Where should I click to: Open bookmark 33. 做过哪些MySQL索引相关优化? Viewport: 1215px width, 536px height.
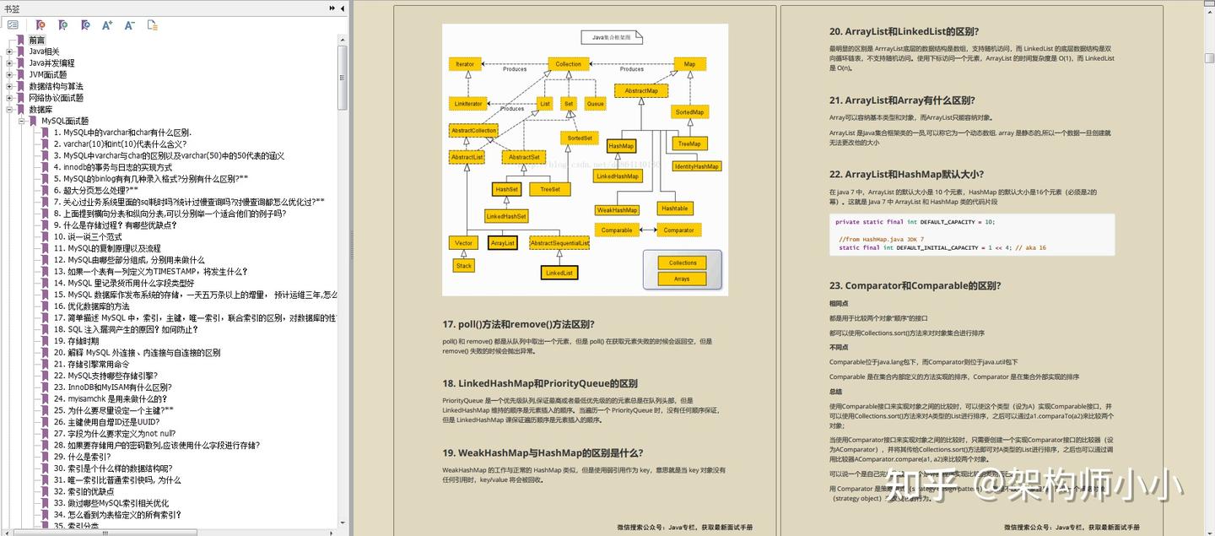point(111,503)
